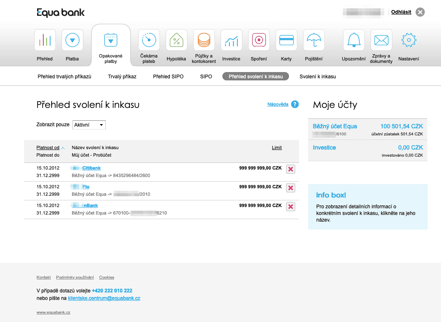Sort by the Limit column link
The image size is (441, 322).
pos(277,147)
